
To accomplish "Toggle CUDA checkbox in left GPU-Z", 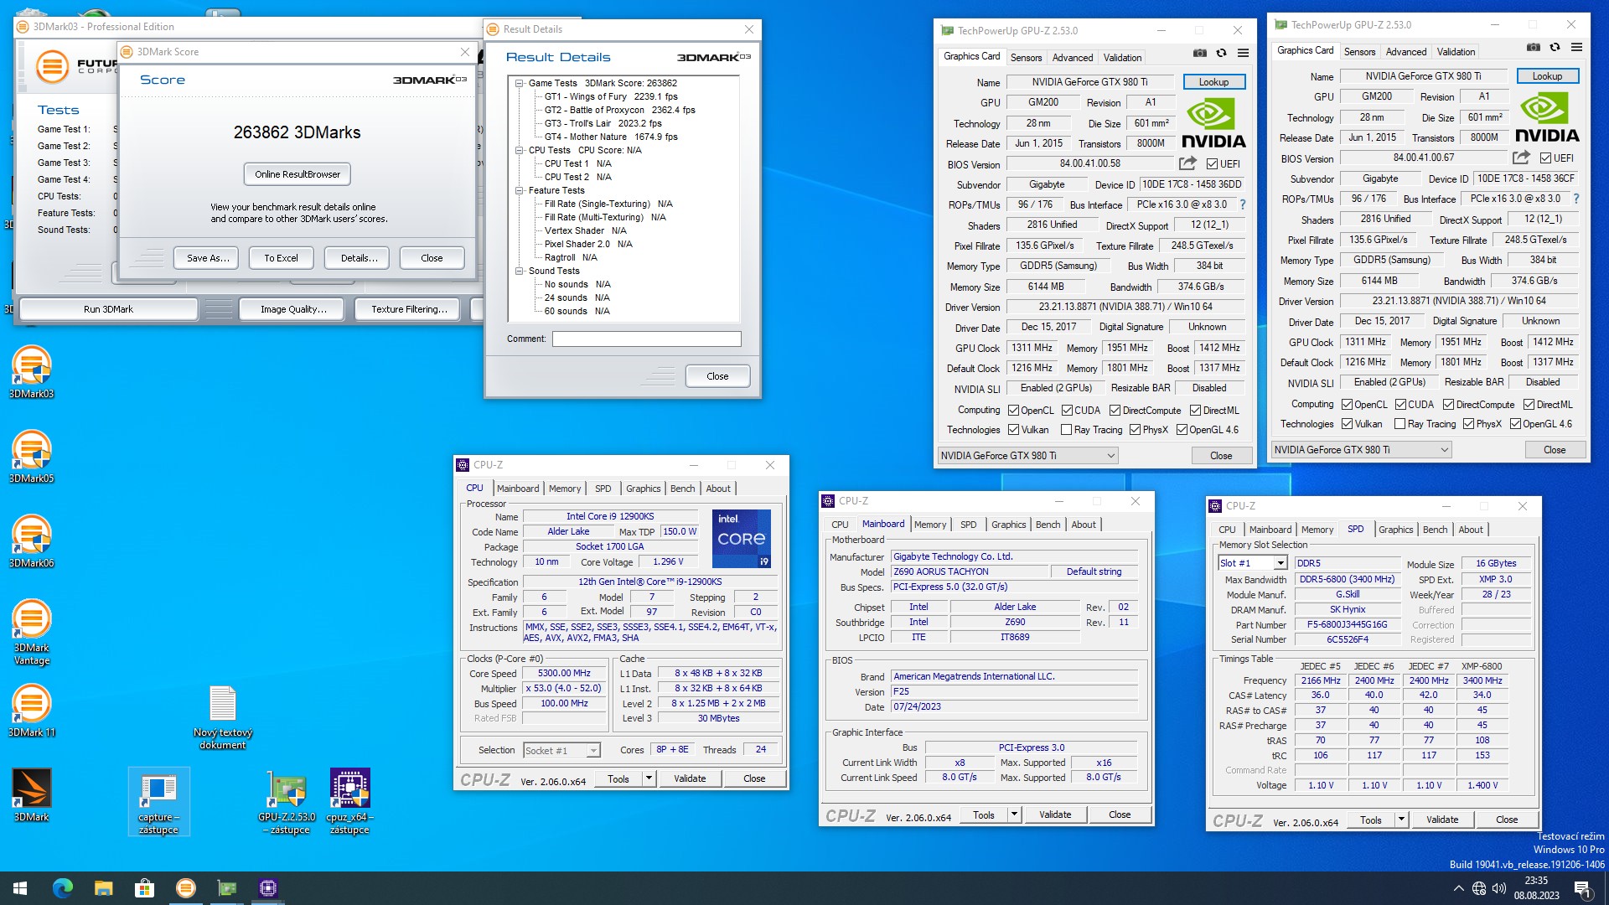I will tap(1068, 411).
